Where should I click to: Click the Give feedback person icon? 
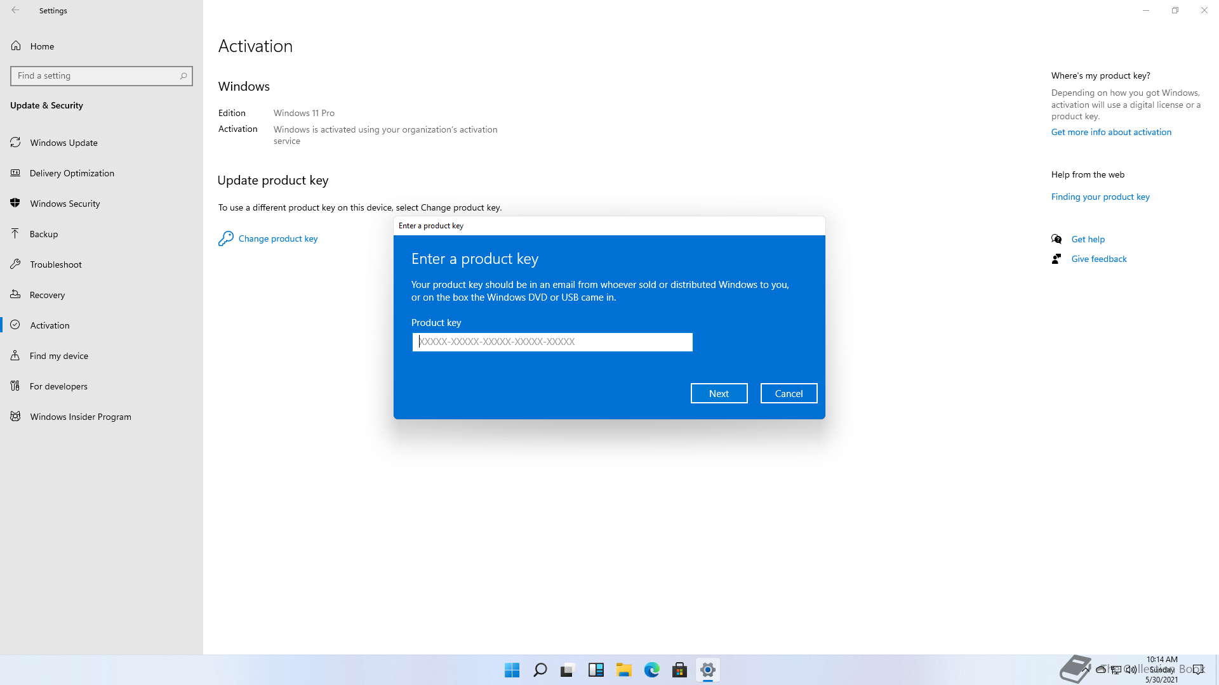(1056, 259)
